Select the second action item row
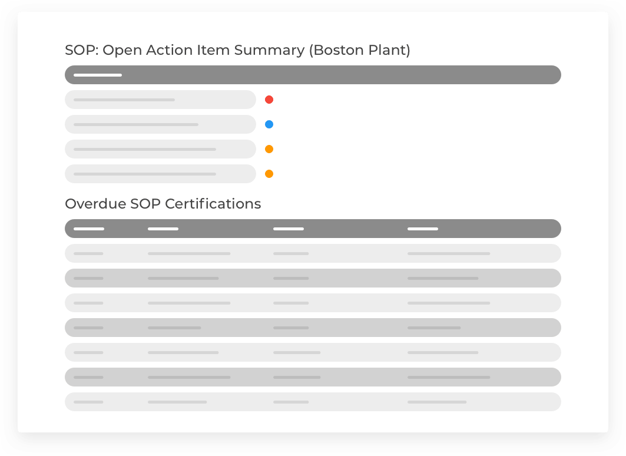 [x=160, y=124]
